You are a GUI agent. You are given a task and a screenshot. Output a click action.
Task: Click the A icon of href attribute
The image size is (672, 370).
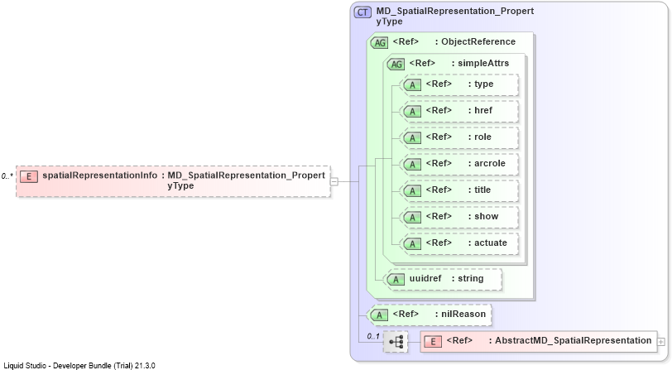coord(412,112)
